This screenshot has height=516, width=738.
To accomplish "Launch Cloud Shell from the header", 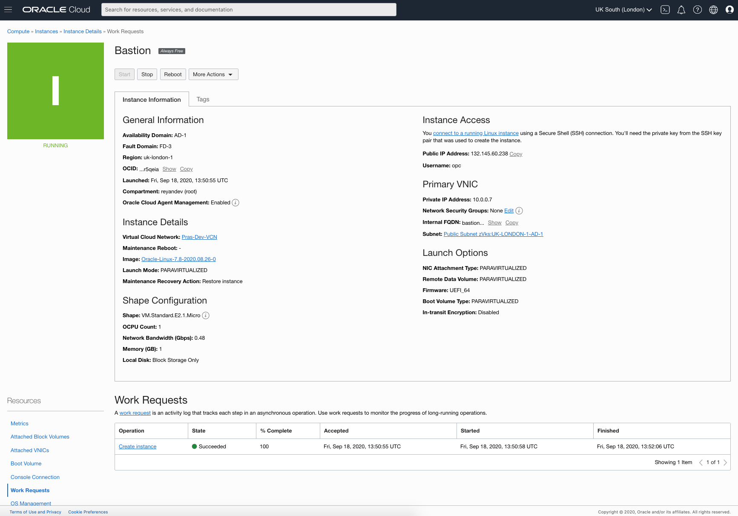I will point(665,10).
